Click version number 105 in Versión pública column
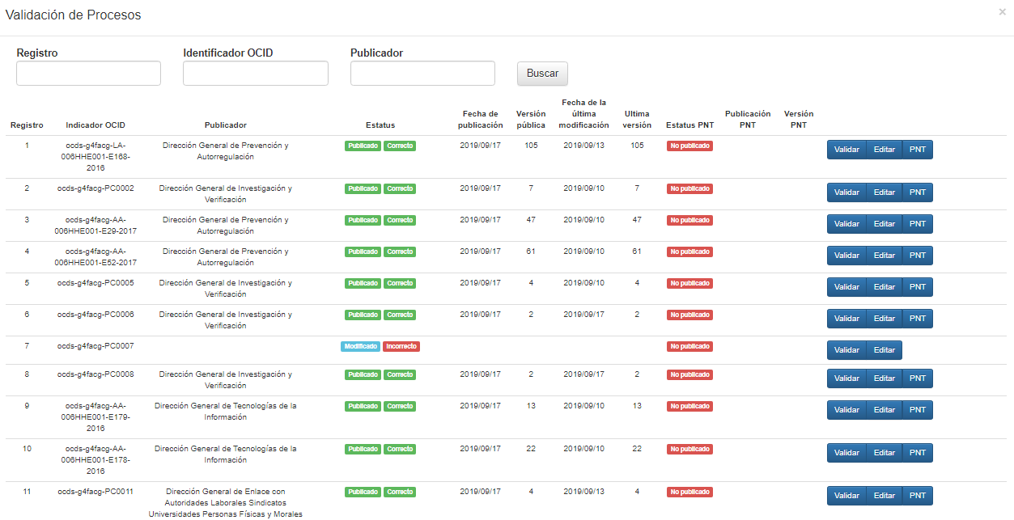This screenshot has height=520, width=1014. coord(531,146)
